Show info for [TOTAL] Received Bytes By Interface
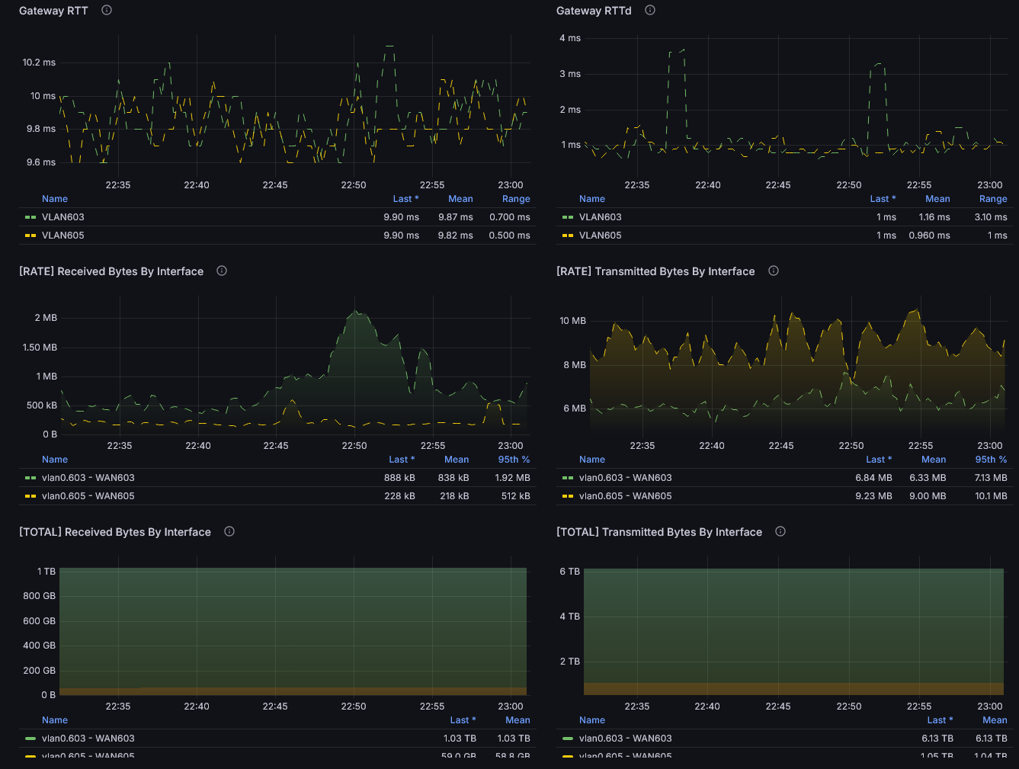The height and width of the screenshot is (769, 1019). pyautogui.click(x=229, y=532)
